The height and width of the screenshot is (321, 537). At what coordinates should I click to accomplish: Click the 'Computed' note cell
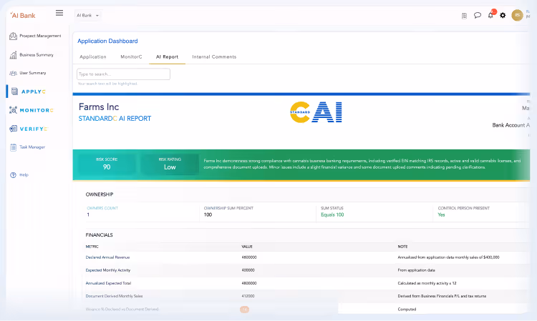pos(407,310)
